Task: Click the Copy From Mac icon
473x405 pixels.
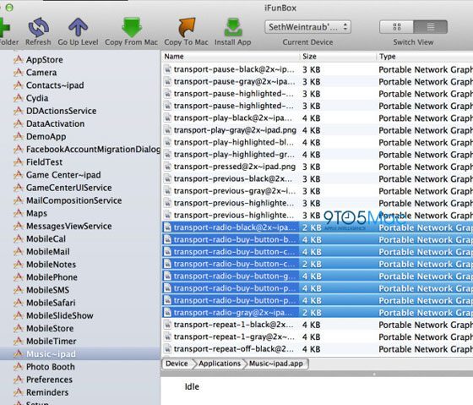Action: click(132, 27)
